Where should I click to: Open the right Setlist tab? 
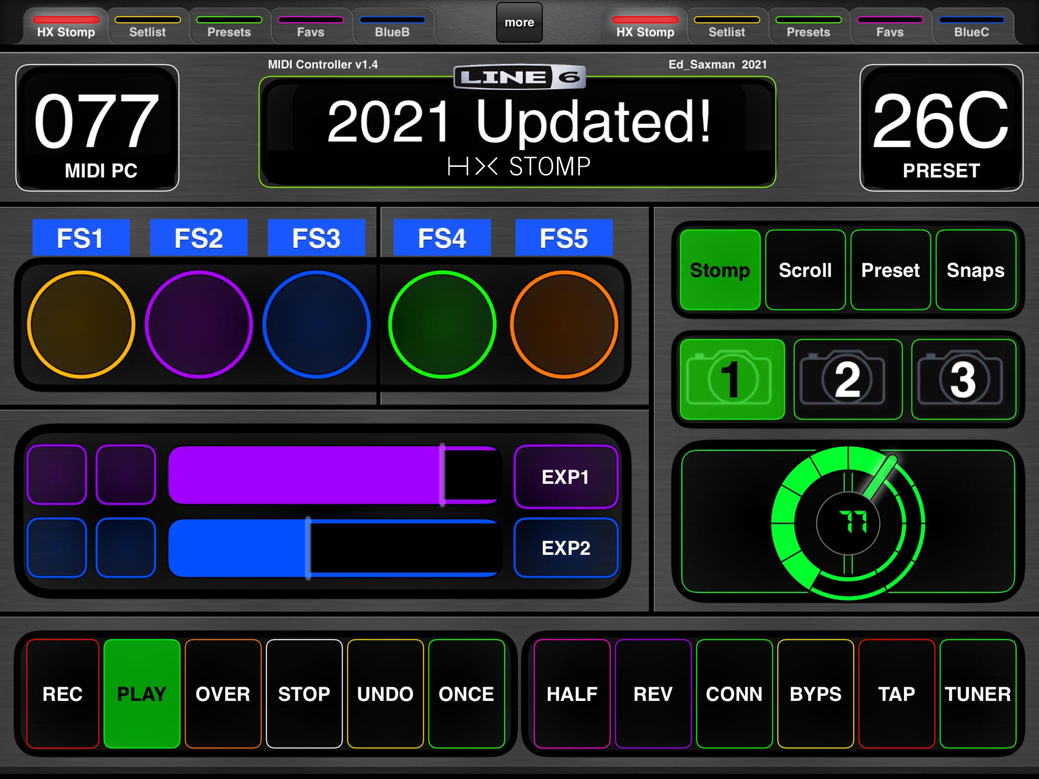[x=727, y=26]
